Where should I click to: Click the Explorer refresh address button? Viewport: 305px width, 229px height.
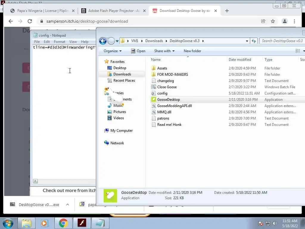click(x=254, y=41)
